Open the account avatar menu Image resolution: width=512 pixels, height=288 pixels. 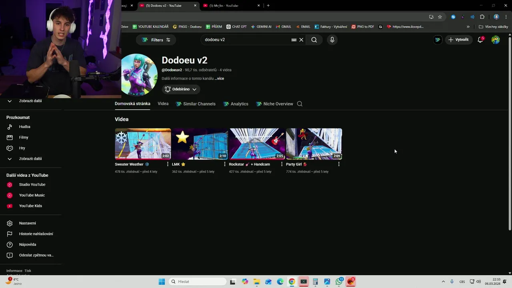(x=496, y=40)
